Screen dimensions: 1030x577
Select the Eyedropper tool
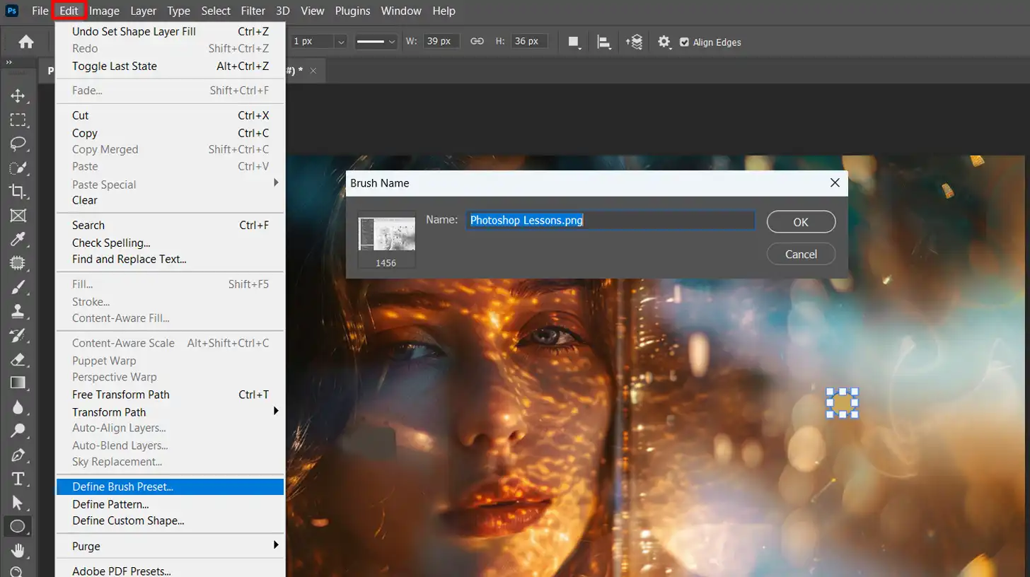[x=18, y=239]
